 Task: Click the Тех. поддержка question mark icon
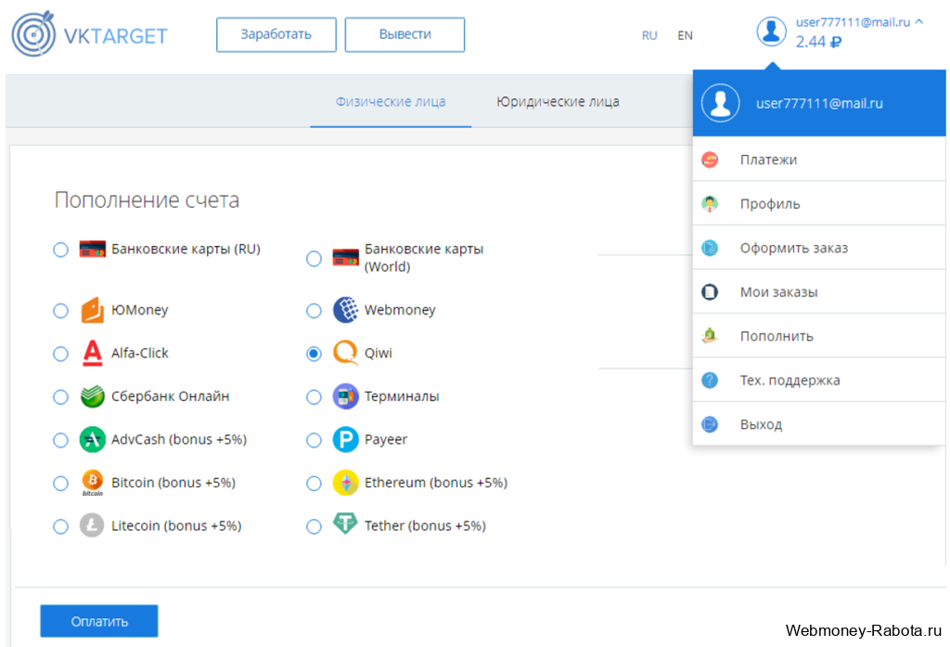click(710, 381)
